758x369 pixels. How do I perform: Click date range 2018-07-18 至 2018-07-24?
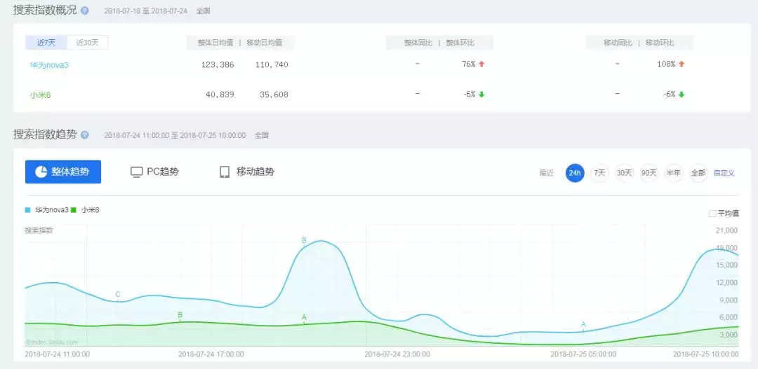[x=145, y=11]
